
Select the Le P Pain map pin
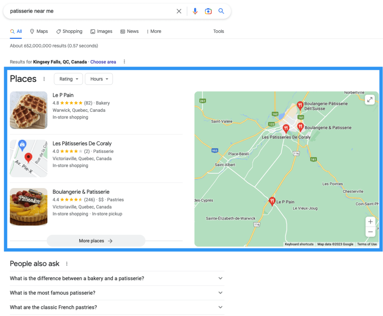(x=272, y=202)
